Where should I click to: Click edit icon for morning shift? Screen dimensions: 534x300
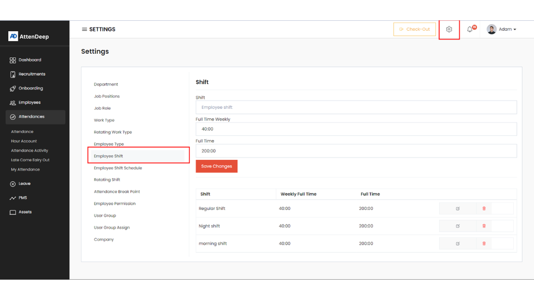click(458, 244)
